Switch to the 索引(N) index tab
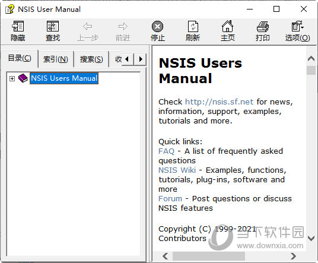The image size is (318, 263). pos(56,59)
